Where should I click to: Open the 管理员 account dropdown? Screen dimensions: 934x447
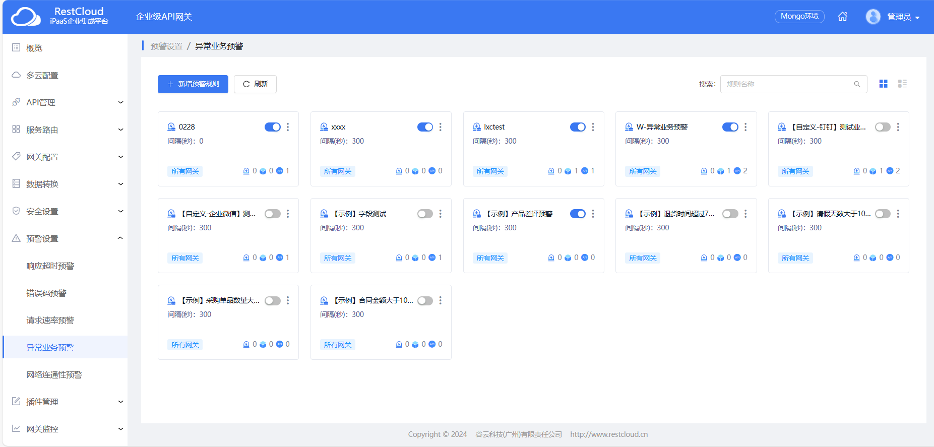(903, 17)
